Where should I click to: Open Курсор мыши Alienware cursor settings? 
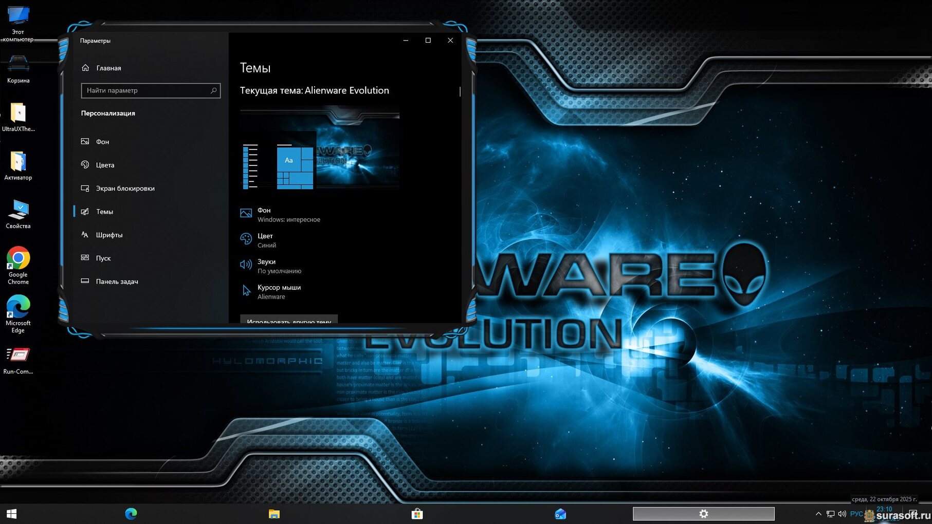click(x=270, y=292)
